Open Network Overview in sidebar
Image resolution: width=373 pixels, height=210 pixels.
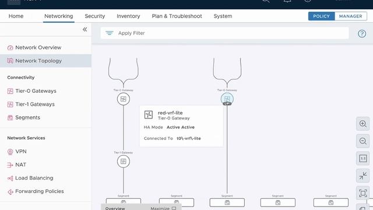click(x=38, y=47)
